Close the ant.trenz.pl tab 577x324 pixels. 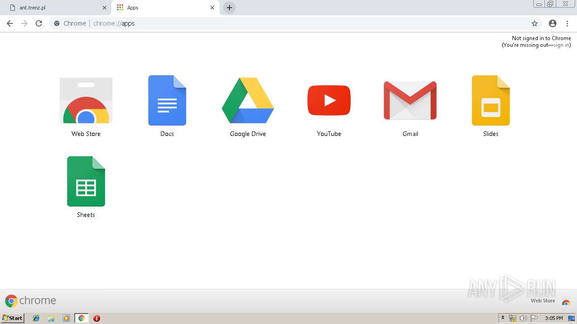point(105,8)
